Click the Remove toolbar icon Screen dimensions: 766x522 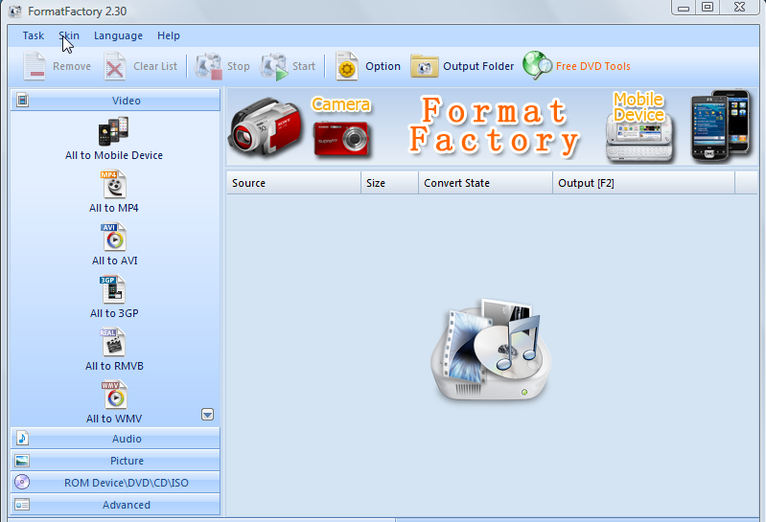click(x=35, y=66)
